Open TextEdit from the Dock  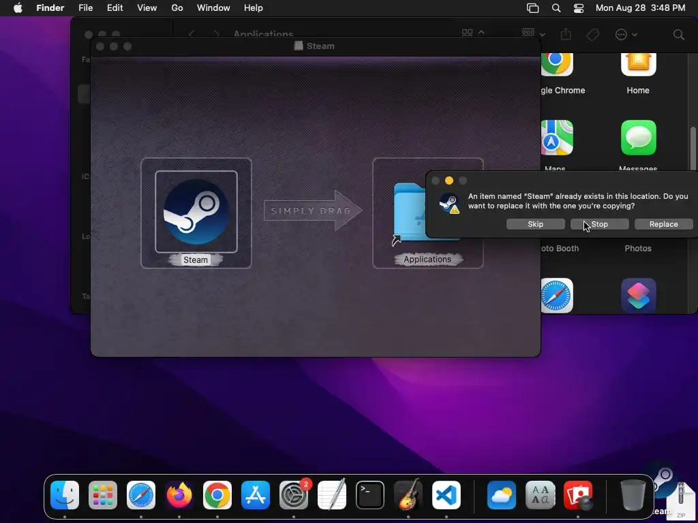tap(332, 494)
